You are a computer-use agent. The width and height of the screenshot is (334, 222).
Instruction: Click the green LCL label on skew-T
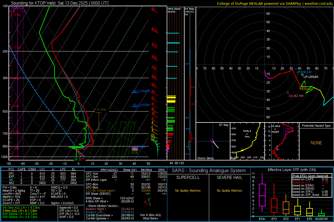point(135,152)
